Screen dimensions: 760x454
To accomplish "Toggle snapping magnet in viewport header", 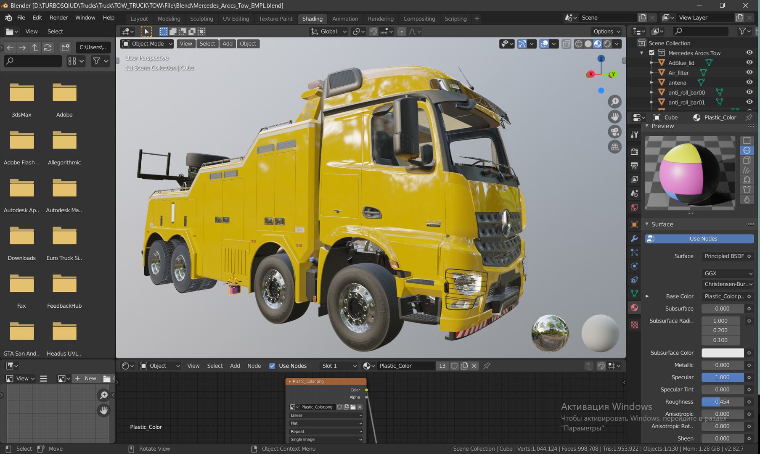I will pyautogui.click(x=373, y=32).
